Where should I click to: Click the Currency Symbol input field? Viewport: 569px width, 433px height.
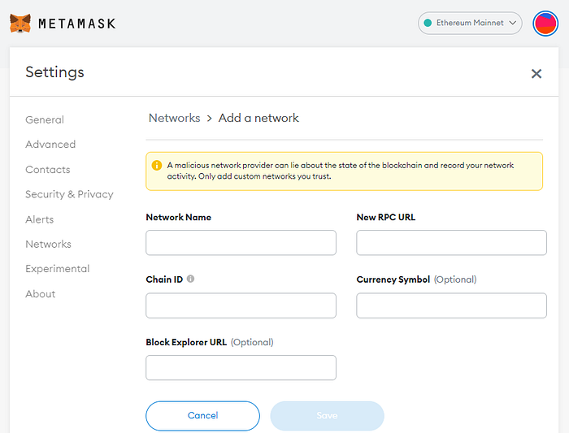(x=451, y=305)
